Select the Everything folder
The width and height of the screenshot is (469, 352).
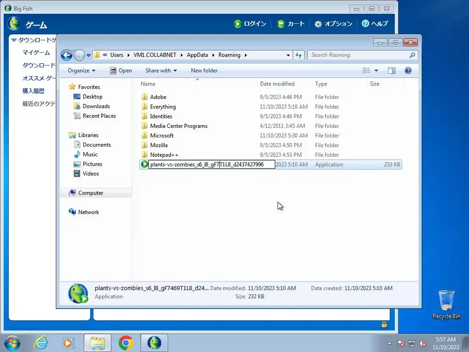[163, 106]
